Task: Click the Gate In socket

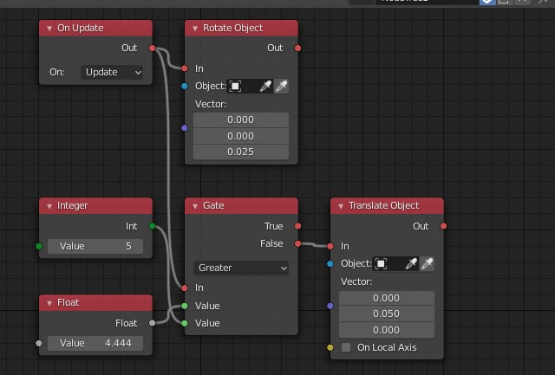Action: 185,288
